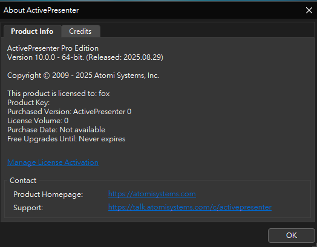
Task: Click the Purchase Date Not available line
Action: click(x=56, y=130)
